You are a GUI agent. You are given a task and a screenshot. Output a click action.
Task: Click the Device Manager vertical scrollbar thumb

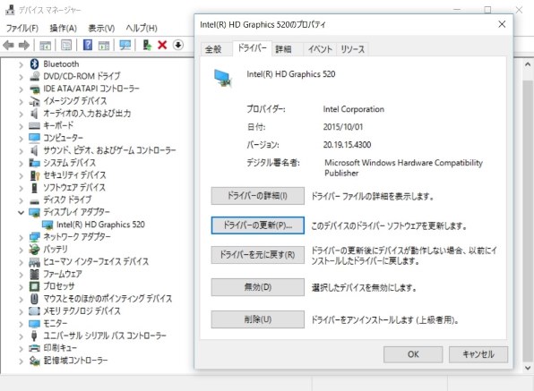pos(528,221)
